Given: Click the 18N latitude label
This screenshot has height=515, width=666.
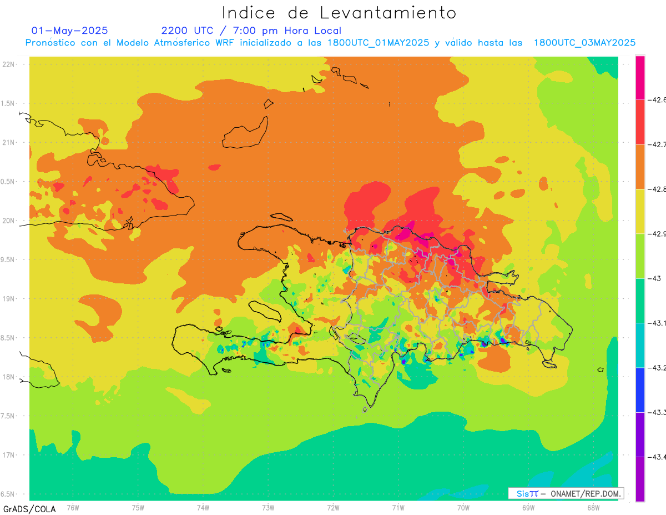Looking at the screenshot, I should [x=9, y=377].
